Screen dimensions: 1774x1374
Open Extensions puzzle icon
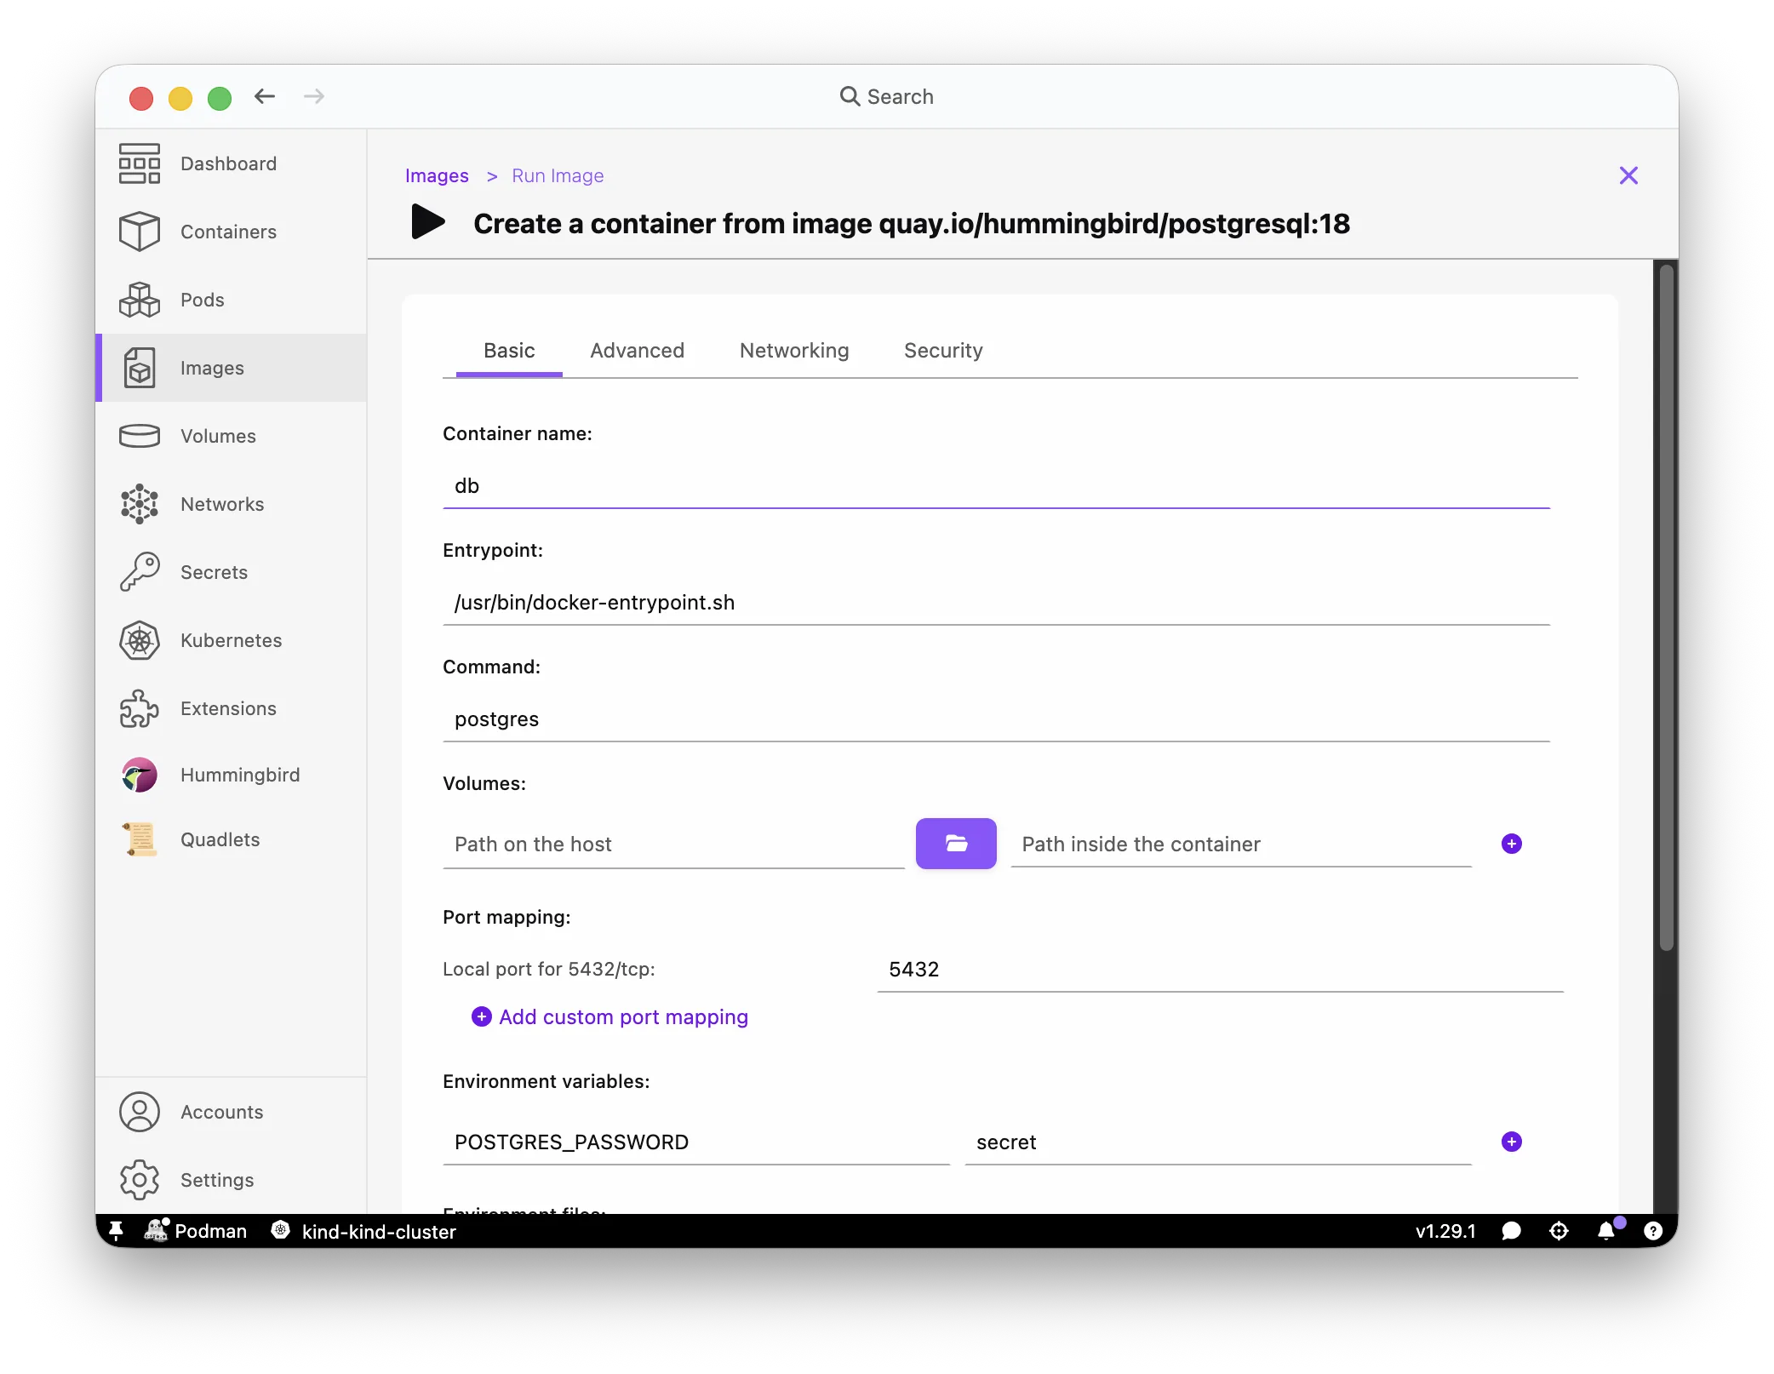point(140,708)
